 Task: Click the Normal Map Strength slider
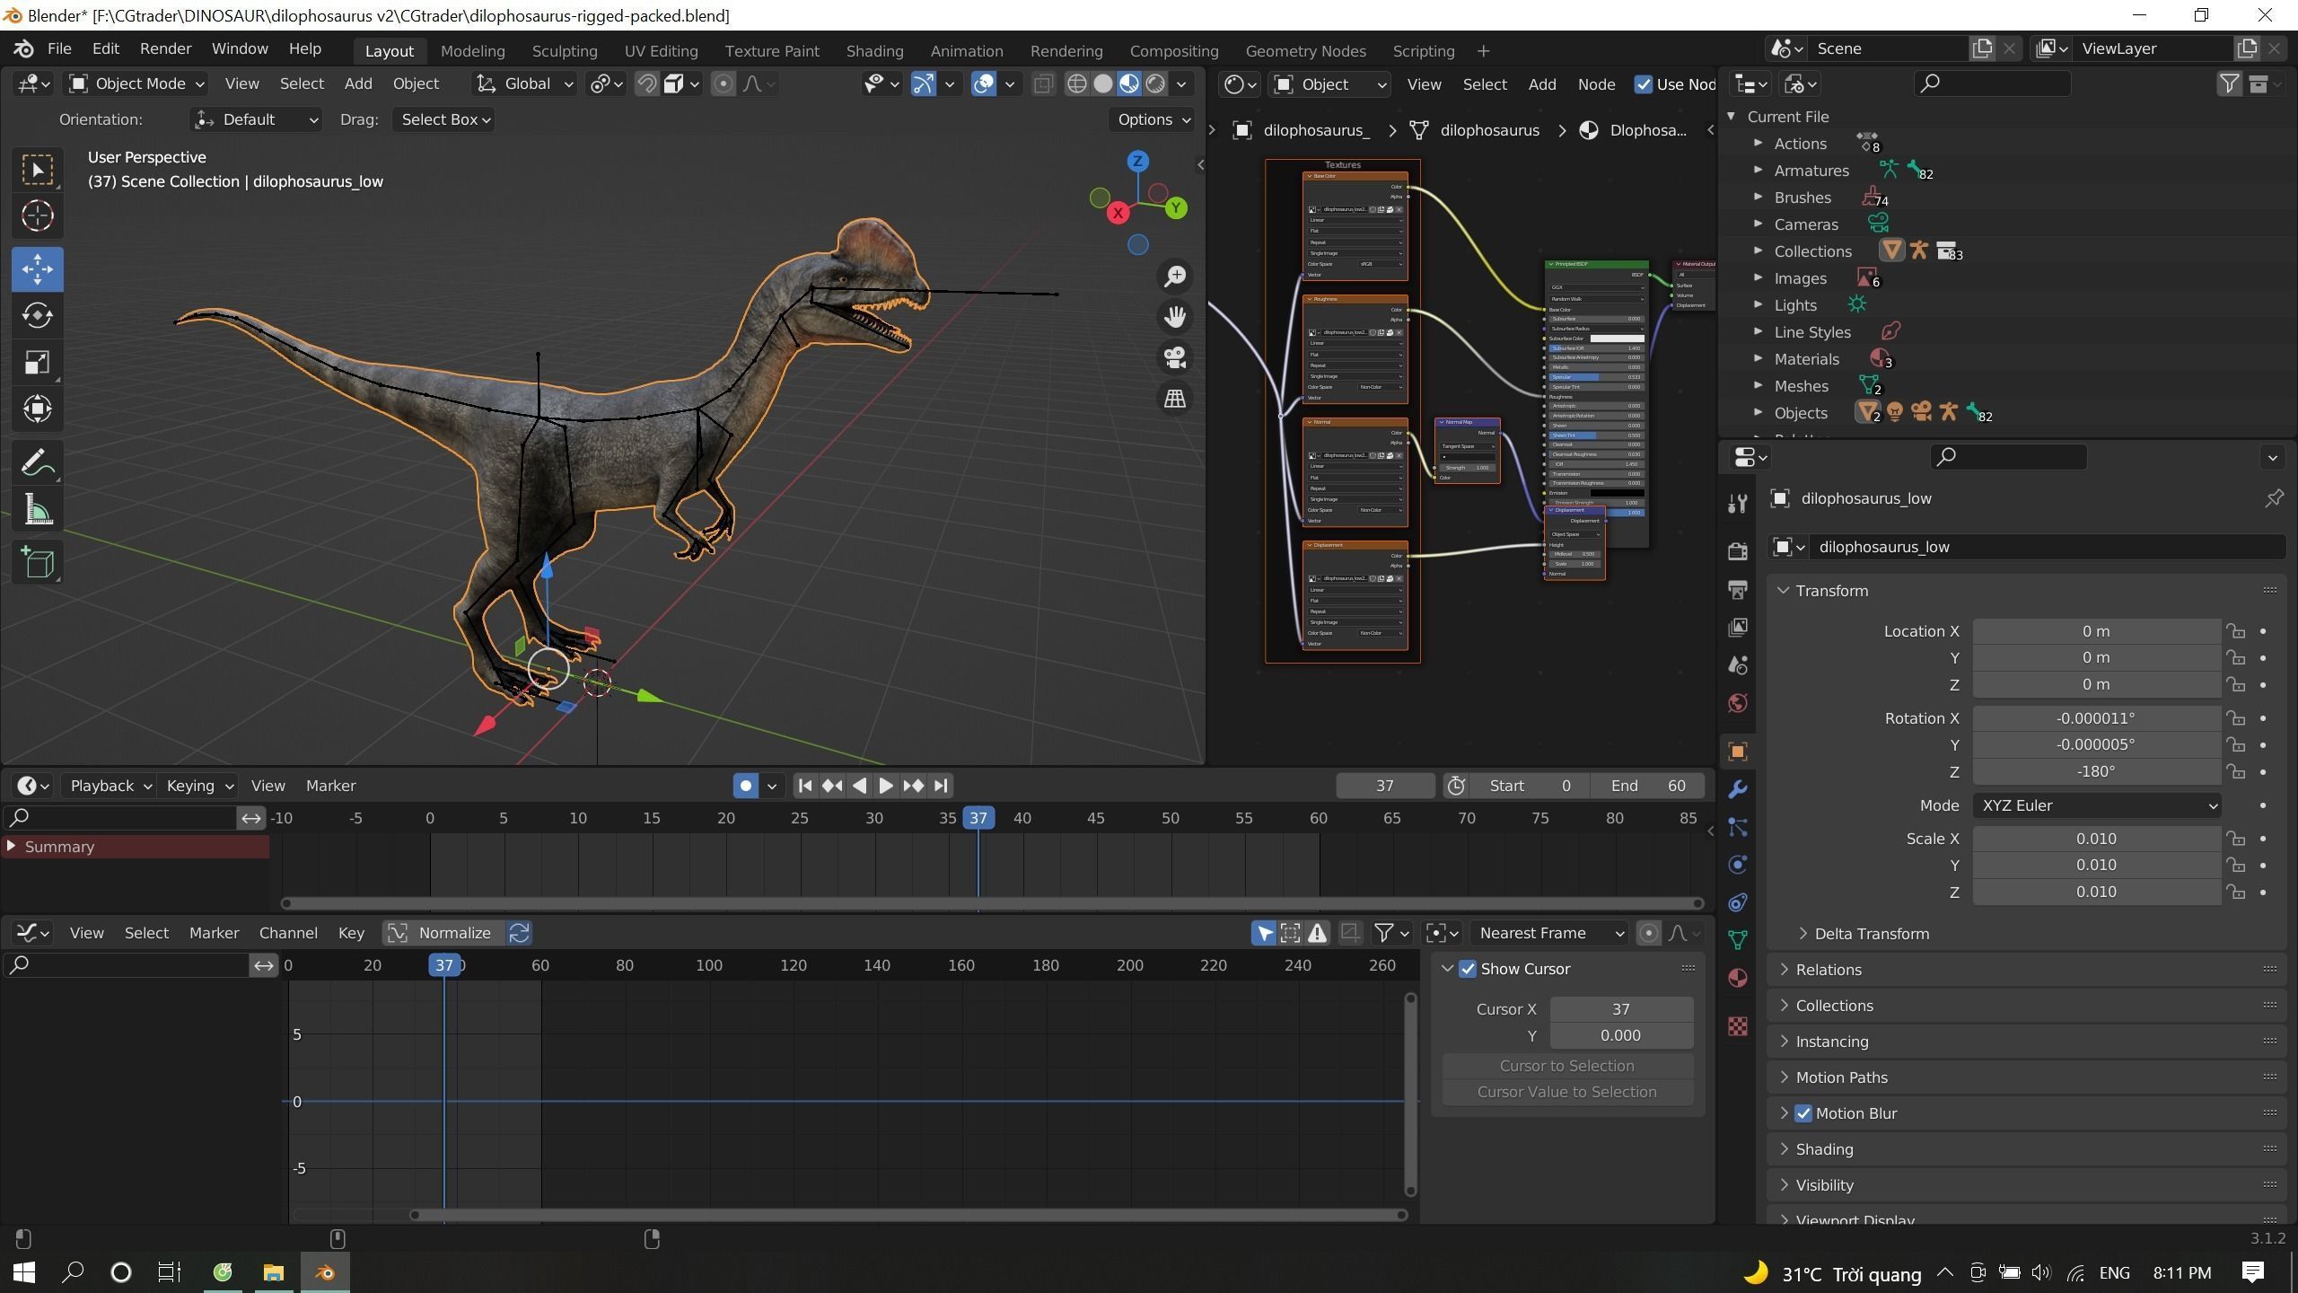1467,467
